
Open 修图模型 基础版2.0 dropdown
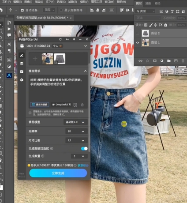75,122
